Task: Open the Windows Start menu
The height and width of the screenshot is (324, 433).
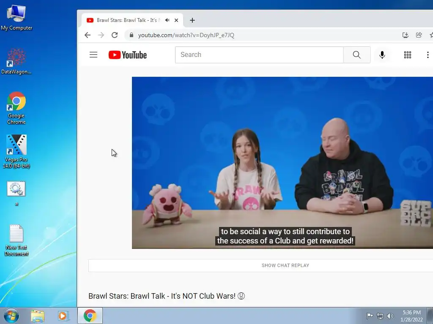Action: [x=11, y=316]
